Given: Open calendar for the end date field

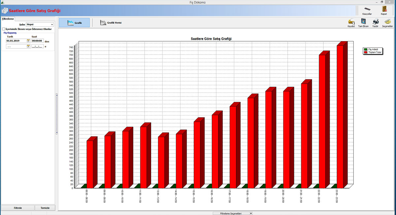Looking at the screenshot, I should point(28,46).
